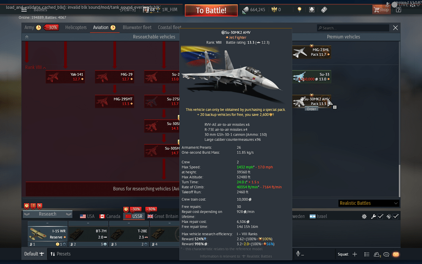The width and height of the screenshot is (422, 264).
Task: Click the Order button on Su-30MK2 pack
Action: [311, 109]
